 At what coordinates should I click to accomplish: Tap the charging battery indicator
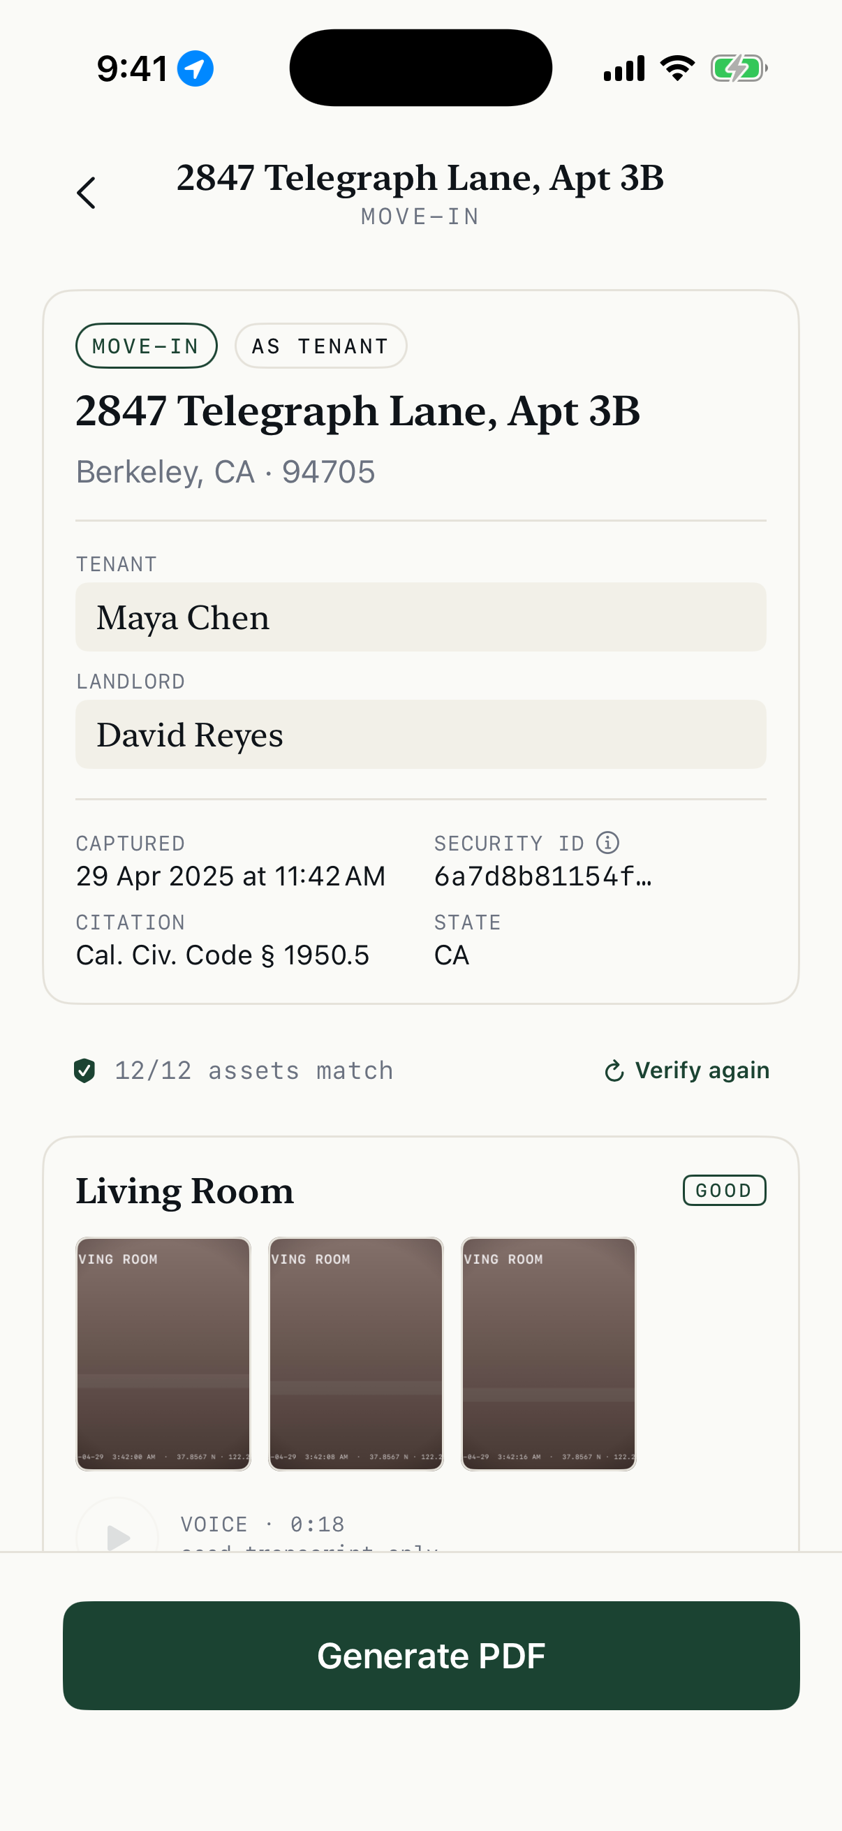737,68
